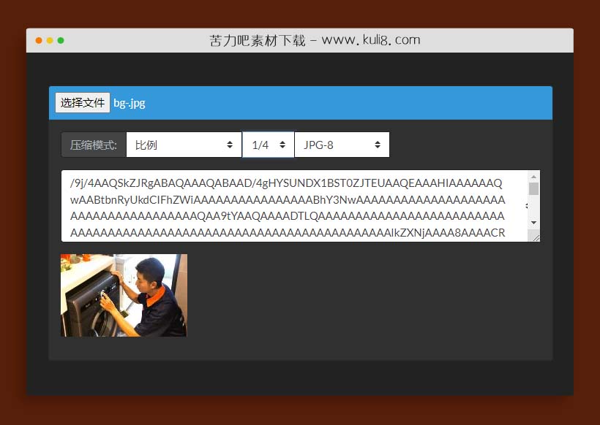Viewport: 600px width, 425px height.
Task: Click the text area scrollbar thumb
Action: (x=533, y=189)
